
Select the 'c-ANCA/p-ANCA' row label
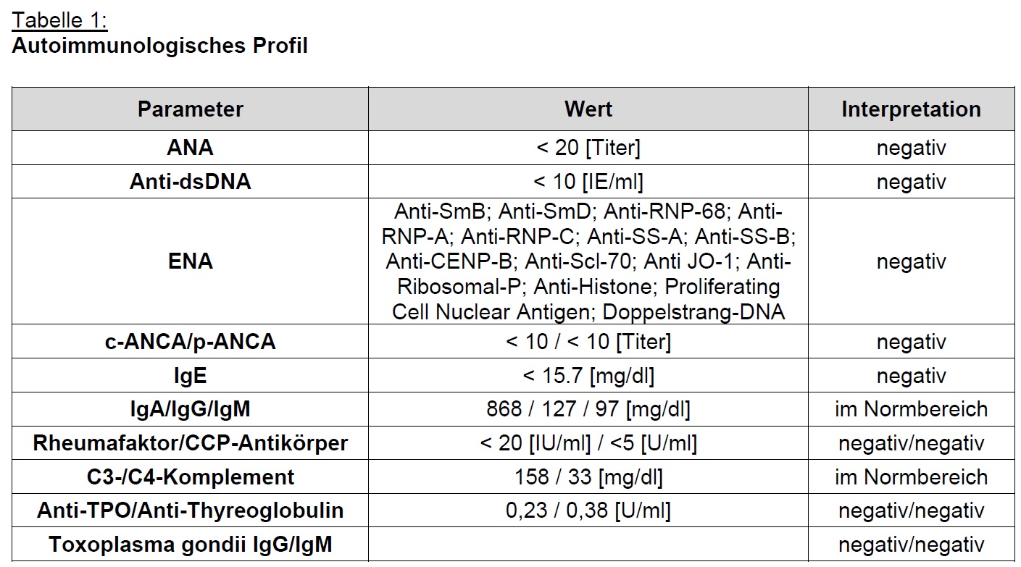pos(190,342)
